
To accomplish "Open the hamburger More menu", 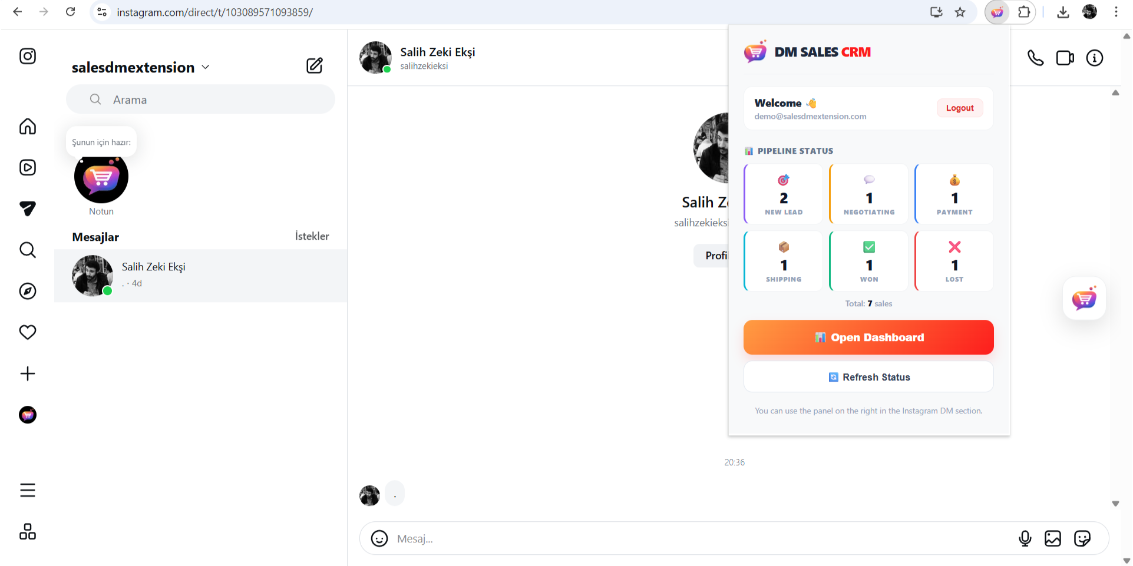I will click(x=28, y=491).
